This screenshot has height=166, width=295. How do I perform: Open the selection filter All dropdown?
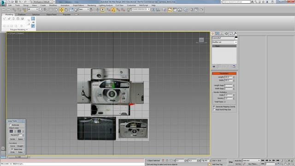33,9
